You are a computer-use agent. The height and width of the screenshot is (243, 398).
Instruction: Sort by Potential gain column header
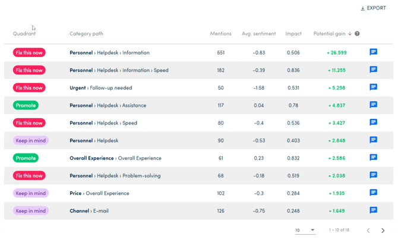tap(329, 34)
